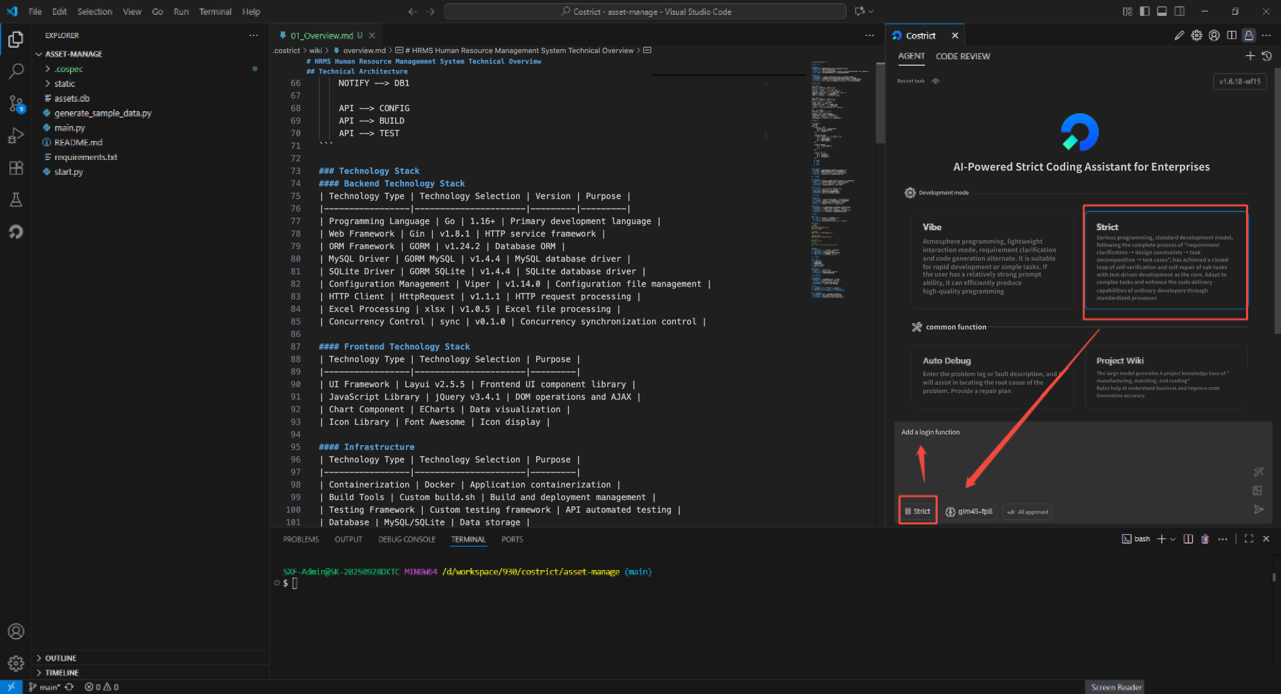Image resolution: width=1281 pixels, height=694 pixels.
Task: Open the glm45-fp8 model selector dropdown
Action: [969, 512]
